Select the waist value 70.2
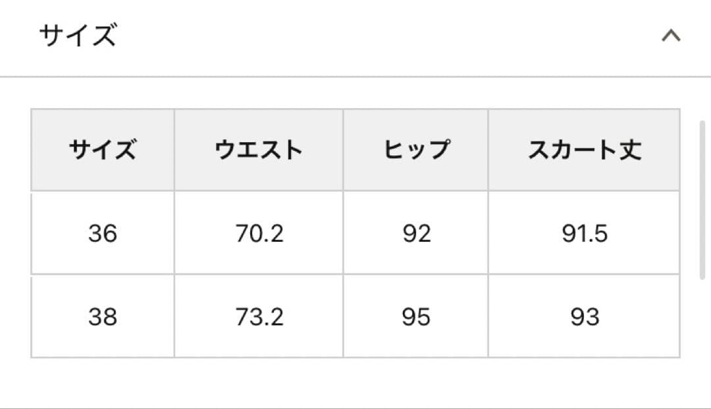The height and width of the screenshot is (409, 711). tap(259, 232)
